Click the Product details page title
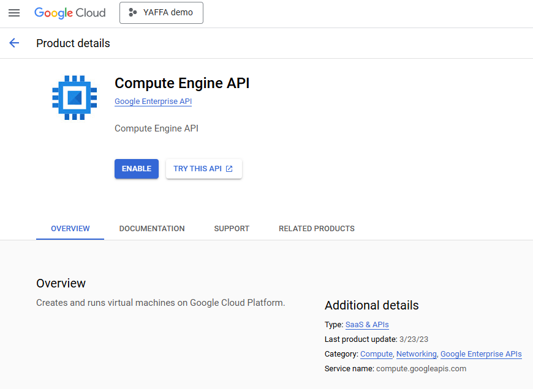This screenshot has height=389, width=533. [x=73, y=43]
